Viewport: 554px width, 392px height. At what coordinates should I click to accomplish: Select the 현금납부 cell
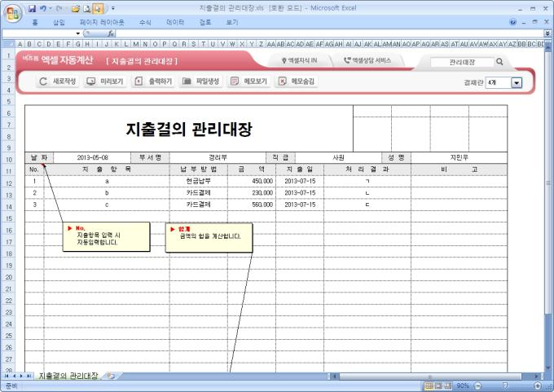tap(199, 182)
